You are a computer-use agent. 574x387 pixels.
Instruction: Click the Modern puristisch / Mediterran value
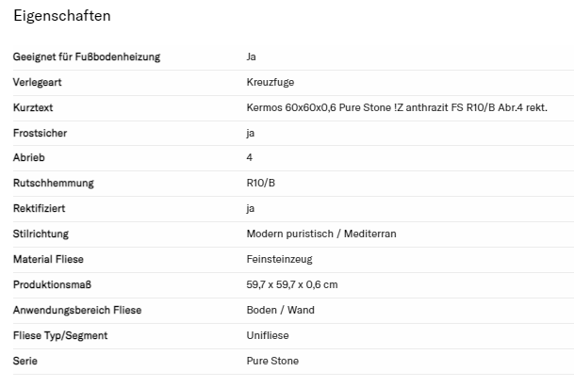click(x=321, y=234)
